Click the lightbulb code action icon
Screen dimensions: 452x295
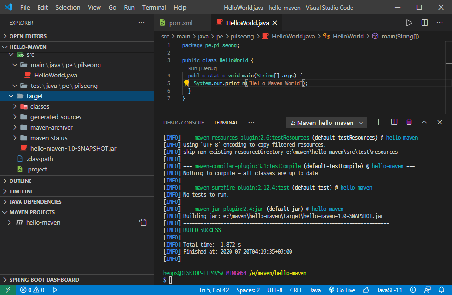point(187,83)
